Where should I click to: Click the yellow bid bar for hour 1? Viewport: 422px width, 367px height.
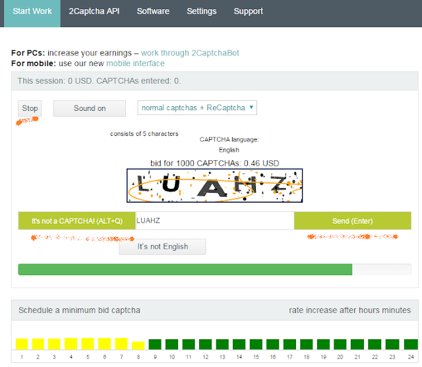point(22,344)
